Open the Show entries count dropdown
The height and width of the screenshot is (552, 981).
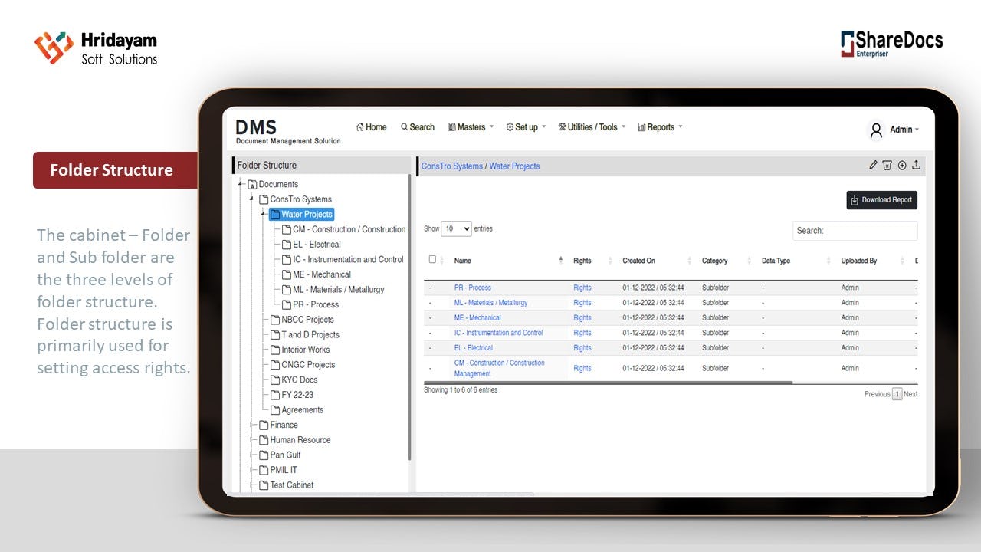coord(457,228)
